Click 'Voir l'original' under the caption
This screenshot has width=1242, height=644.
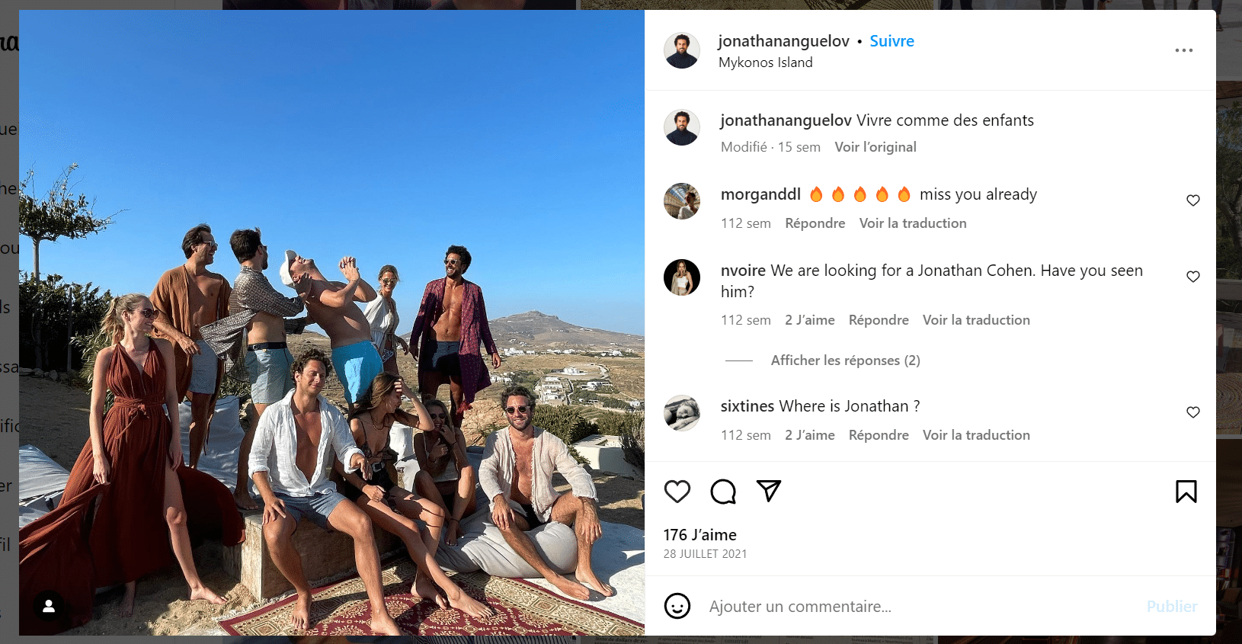(x=875, y=146)
